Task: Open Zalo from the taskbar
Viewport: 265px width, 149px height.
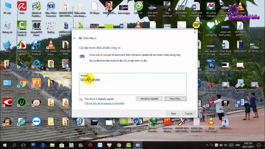Action: coord(100,145)
